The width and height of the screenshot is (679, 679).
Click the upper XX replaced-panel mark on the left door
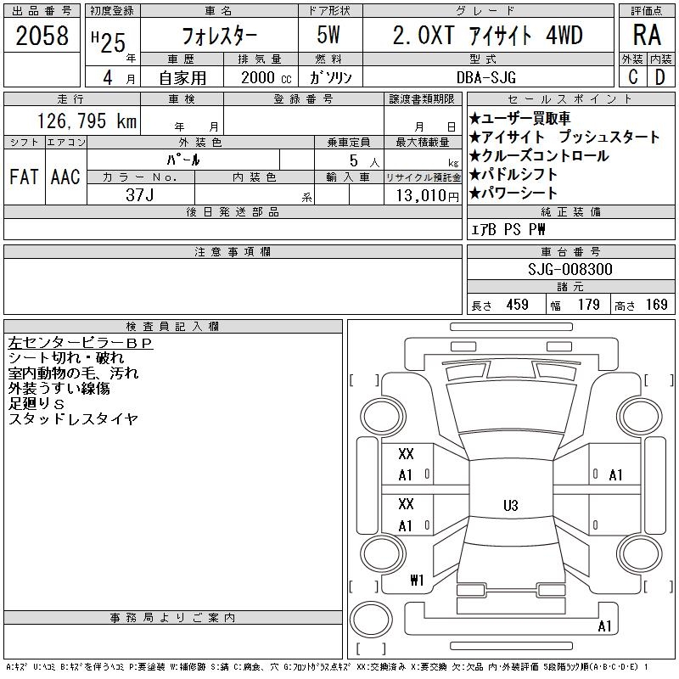pos(406,454)
